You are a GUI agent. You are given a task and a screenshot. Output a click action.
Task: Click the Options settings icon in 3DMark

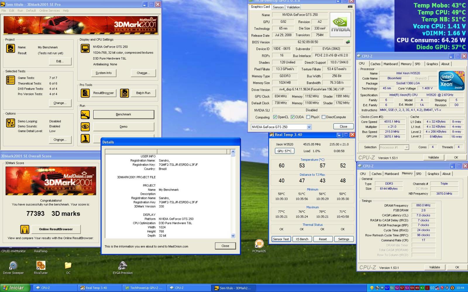click(x=11, y=123)
